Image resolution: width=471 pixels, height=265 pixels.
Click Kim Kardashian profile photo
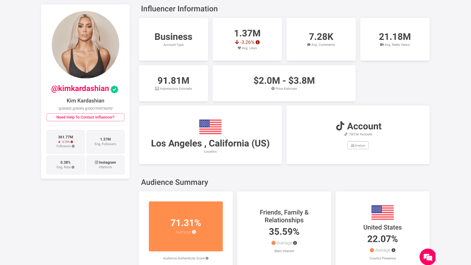[x=85, y=45]
